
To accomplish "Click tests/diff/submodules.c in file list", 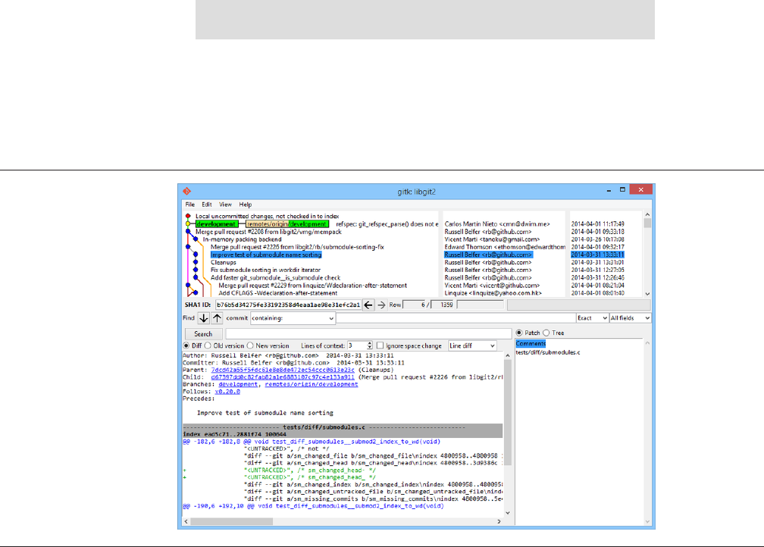I will (548, 352).
